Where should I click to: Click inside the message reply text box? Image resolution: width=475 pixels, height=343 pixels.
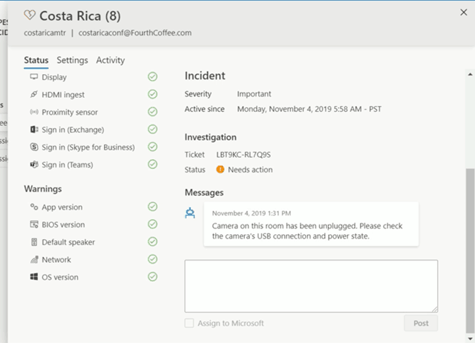tap(311, 286)
